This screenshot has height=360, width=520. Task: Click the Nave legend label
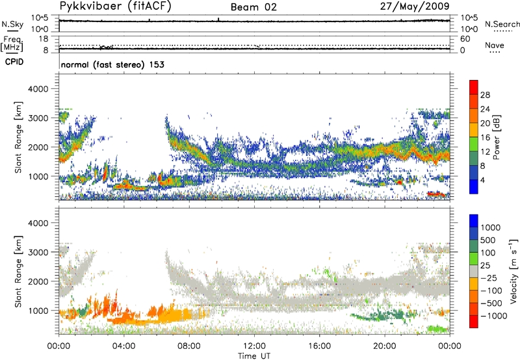[495, 45]
